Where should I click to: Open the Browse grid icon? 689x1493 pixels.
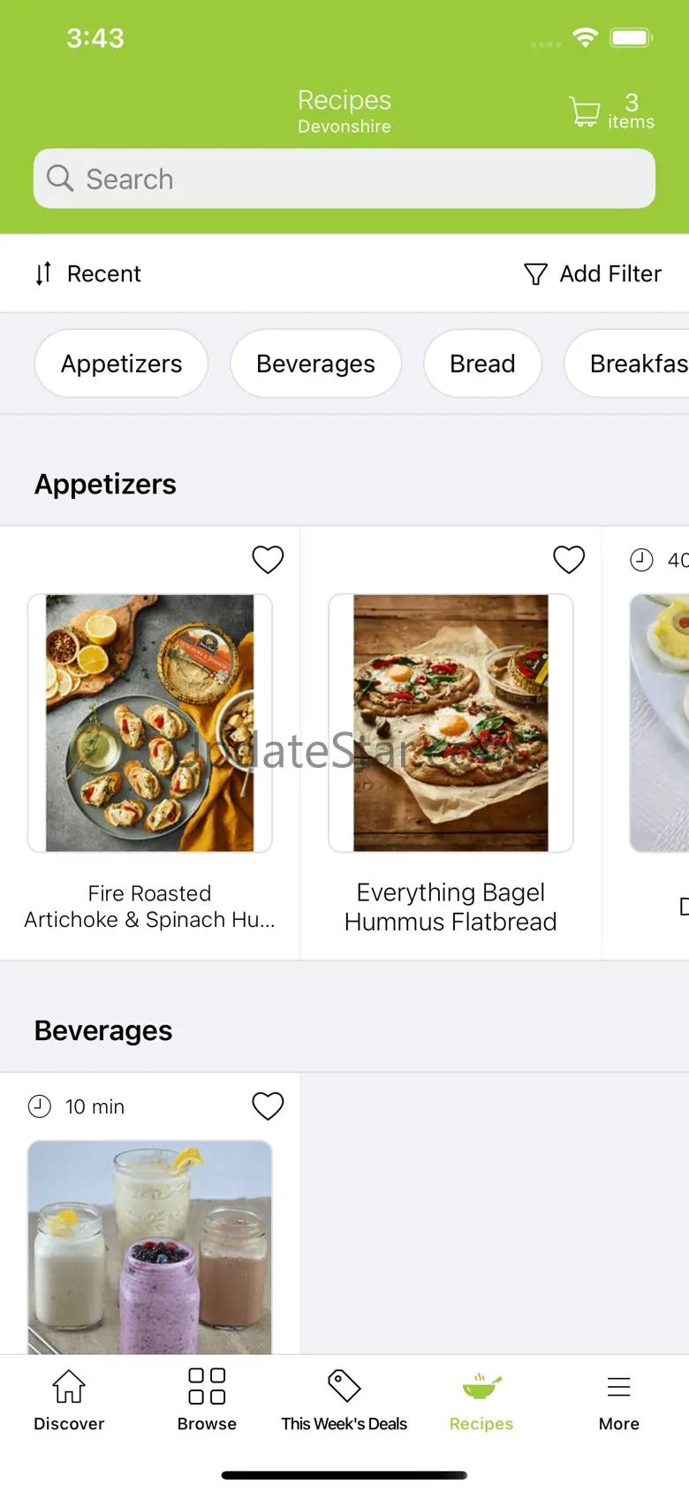click(x=207, y=1386)
